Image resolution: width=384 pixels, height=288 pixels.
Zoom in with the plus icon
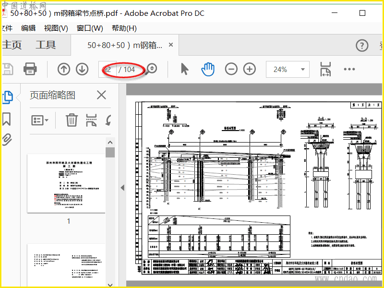(x=250, y=69)
